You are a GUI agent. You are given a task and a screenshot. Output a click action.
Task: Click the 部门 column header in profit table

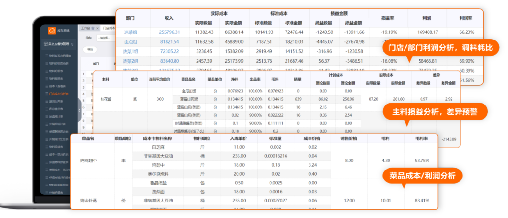pos(131,18)
